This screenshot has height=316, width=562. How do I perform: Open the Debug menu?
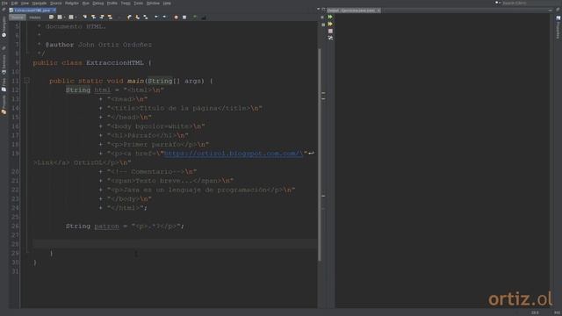97,4
